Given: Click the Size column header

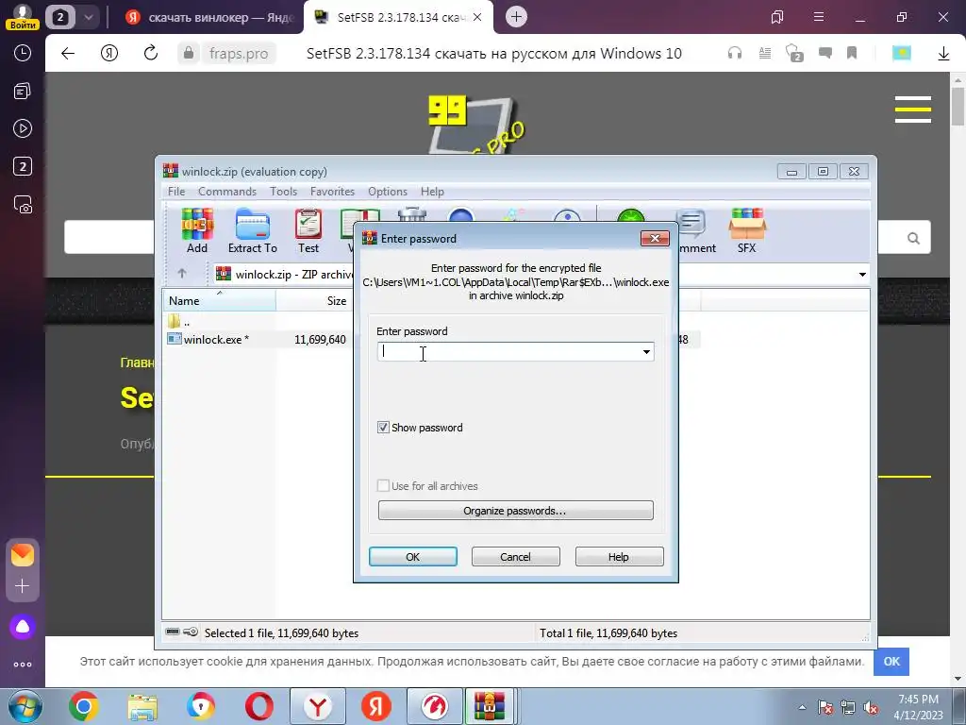Looking at the screenshot, I should coord(313,301).
